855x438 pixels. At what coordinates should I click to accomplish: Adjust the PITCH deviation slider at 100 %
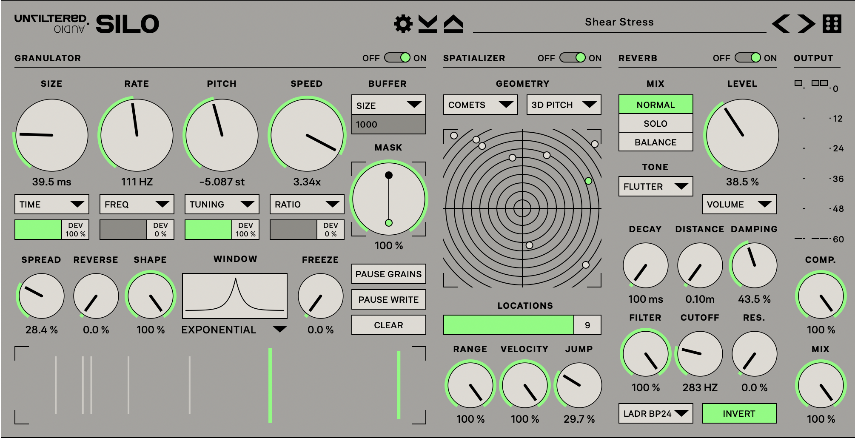pyautogui.click(x=222, y=230)
